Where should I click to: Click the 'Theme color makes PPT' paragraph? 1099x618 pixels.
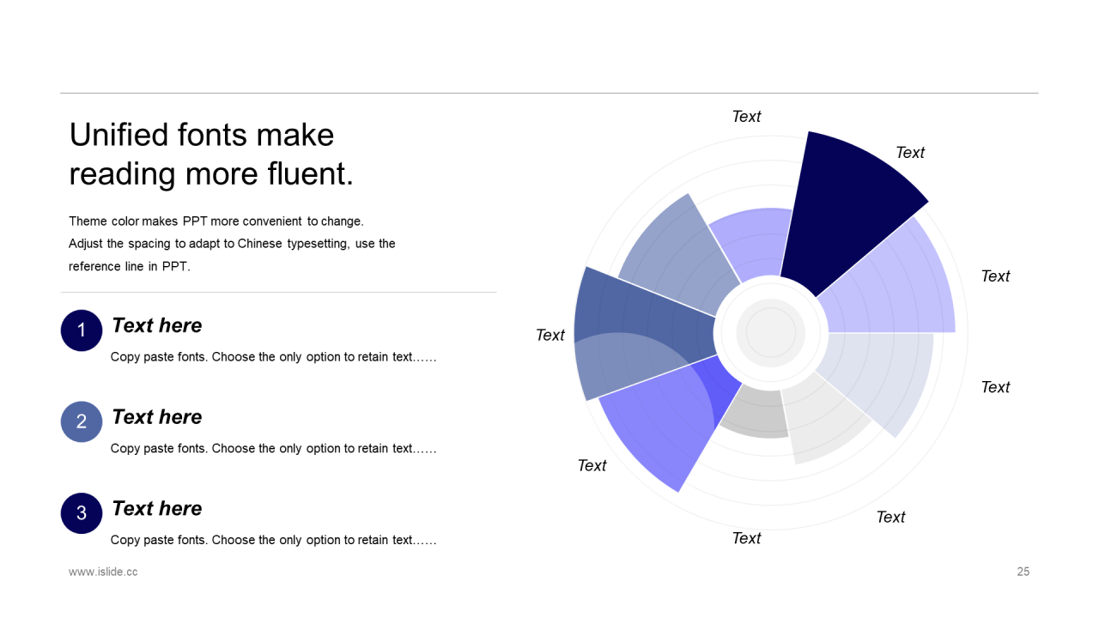click(232, 244)
